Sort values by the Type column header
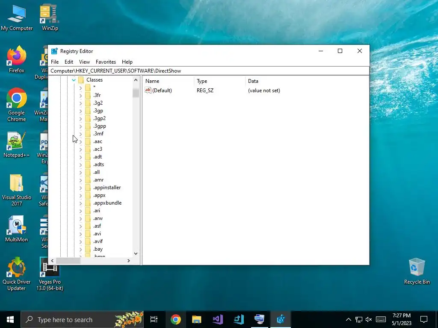 tap(219, 81)
